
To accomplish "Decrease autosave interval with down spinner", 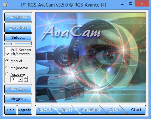I will click(26, 81).
